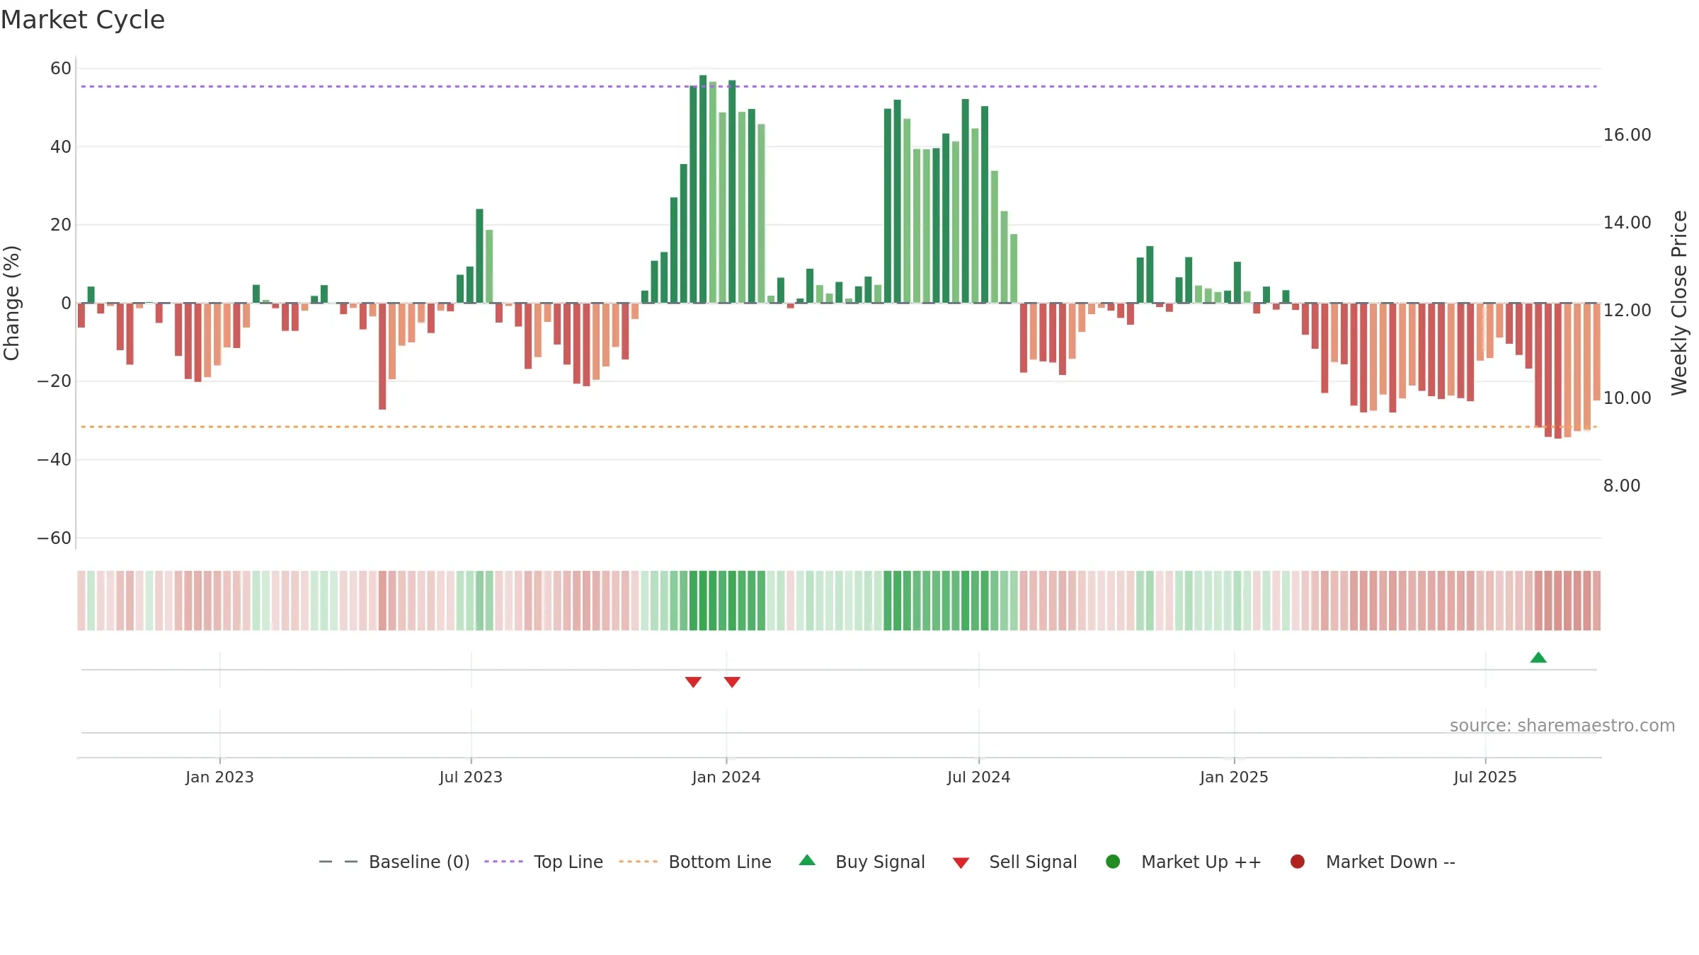Click the Jul 2025 axis label
Screen dimensions: 1699x955
coord(1485,777)
